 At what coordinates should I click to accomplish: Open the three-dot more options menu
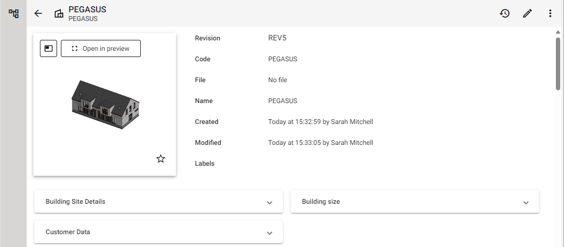(550, 13)
